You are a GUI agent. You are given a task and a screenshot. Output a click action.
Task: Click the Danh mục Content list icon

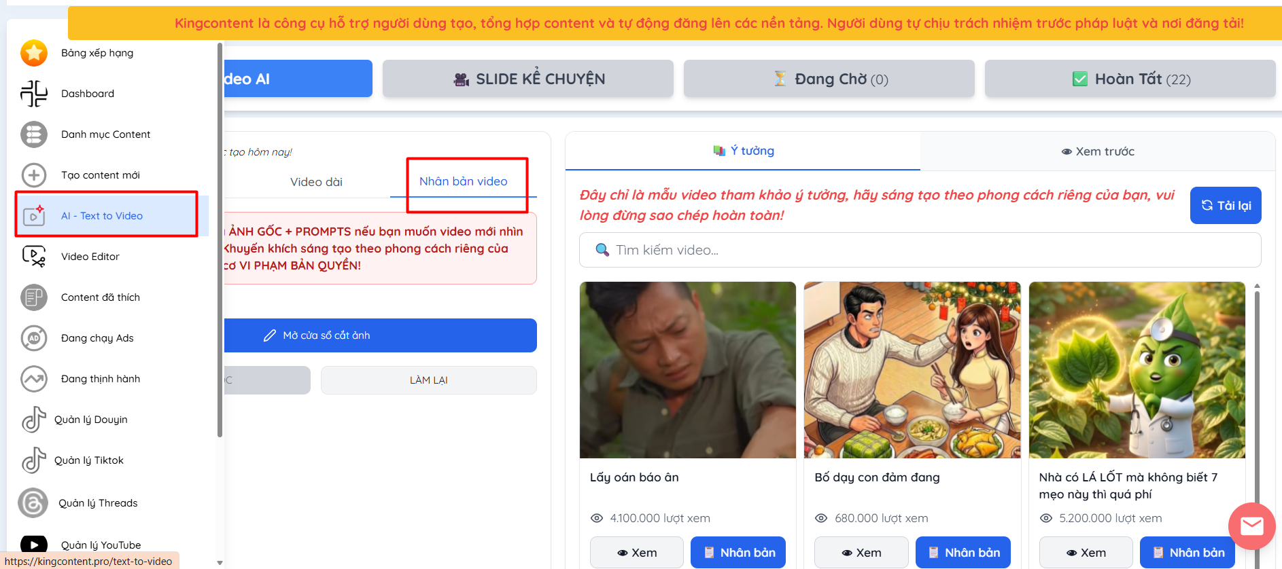(x=33, y=134)
